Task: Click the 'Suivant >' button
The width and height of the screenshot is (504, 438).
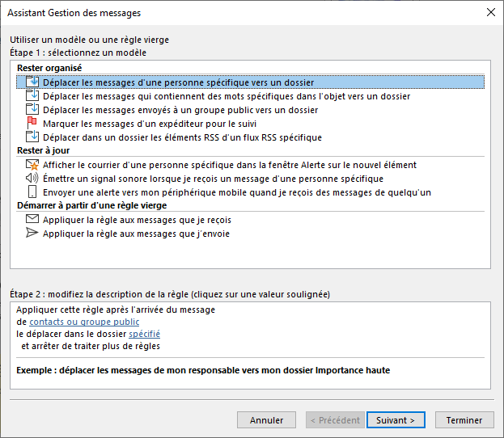Action: click(x=396, y=420)
